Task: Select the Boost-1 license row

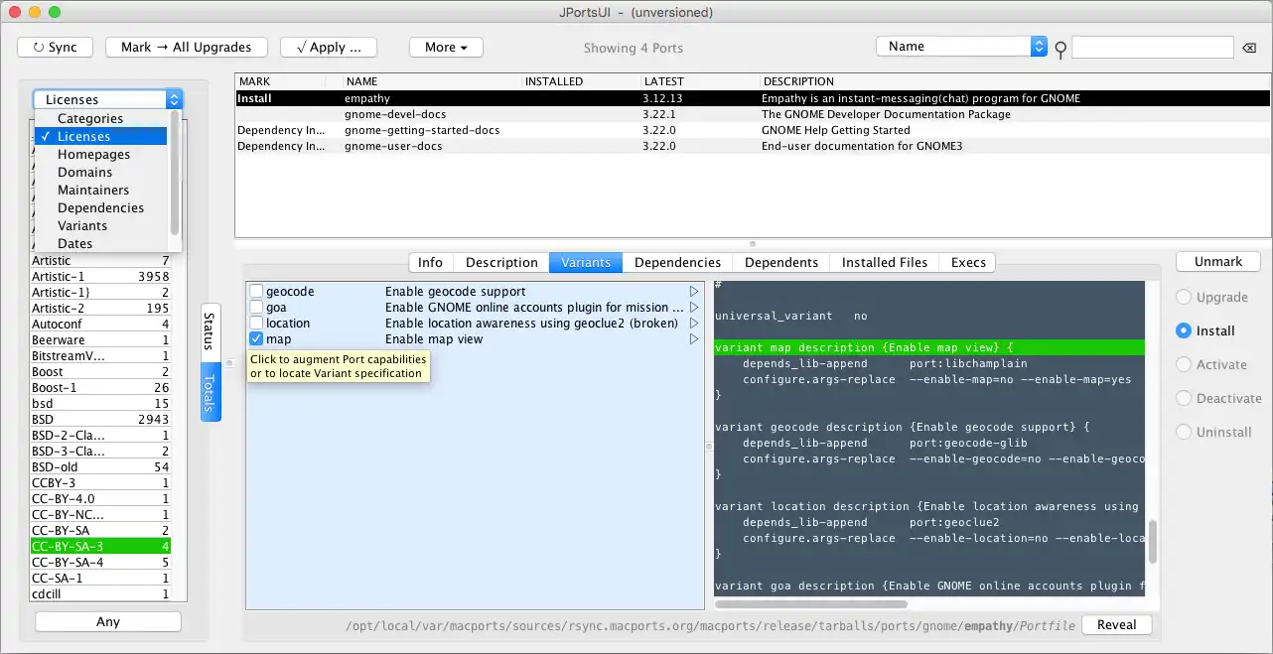Action: (100, 387)
